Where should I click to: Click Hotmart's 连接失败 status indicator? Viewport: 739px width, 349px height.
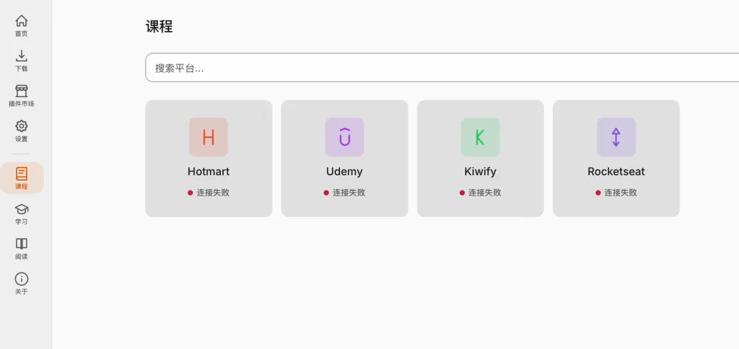(x=208, y=192)
